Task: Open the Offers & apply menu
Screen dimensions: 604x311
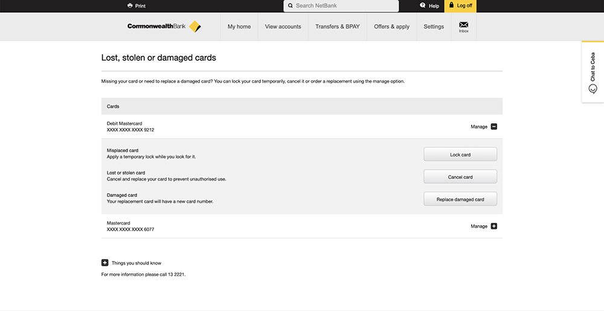Action: [392, 27]
